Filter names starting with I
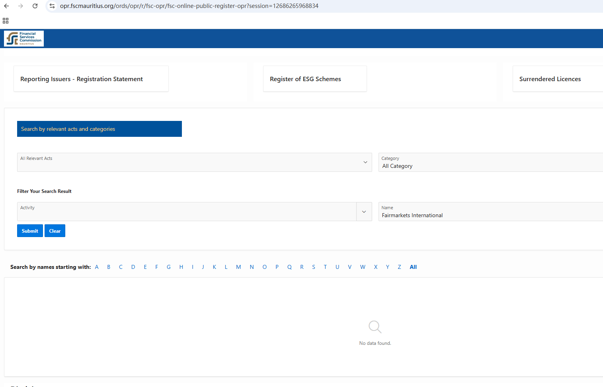The image size is (603, 387). (193, 267)
